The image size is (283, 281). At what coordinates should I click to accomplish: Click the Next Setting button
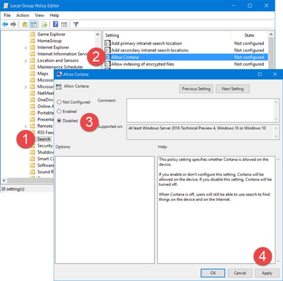point(232,89)
